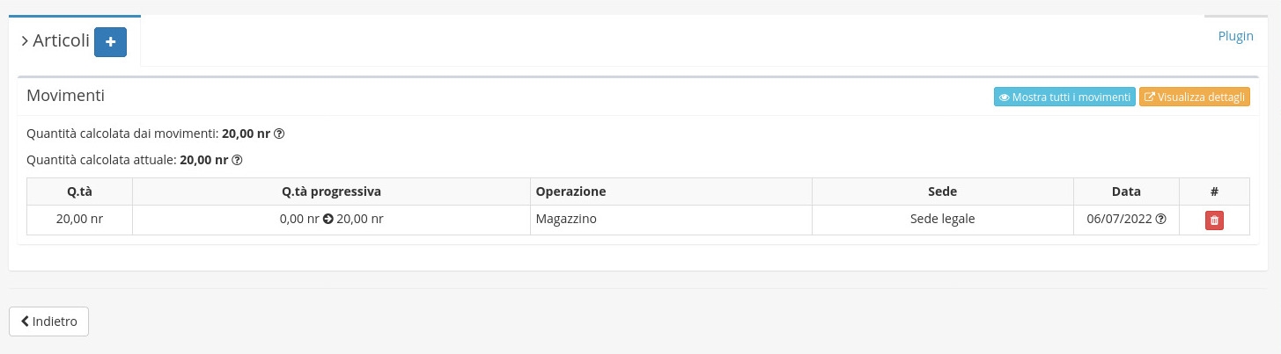Click the 'Operazione' column header
This screenshot has height=354, width=1281.
(571, 191)
